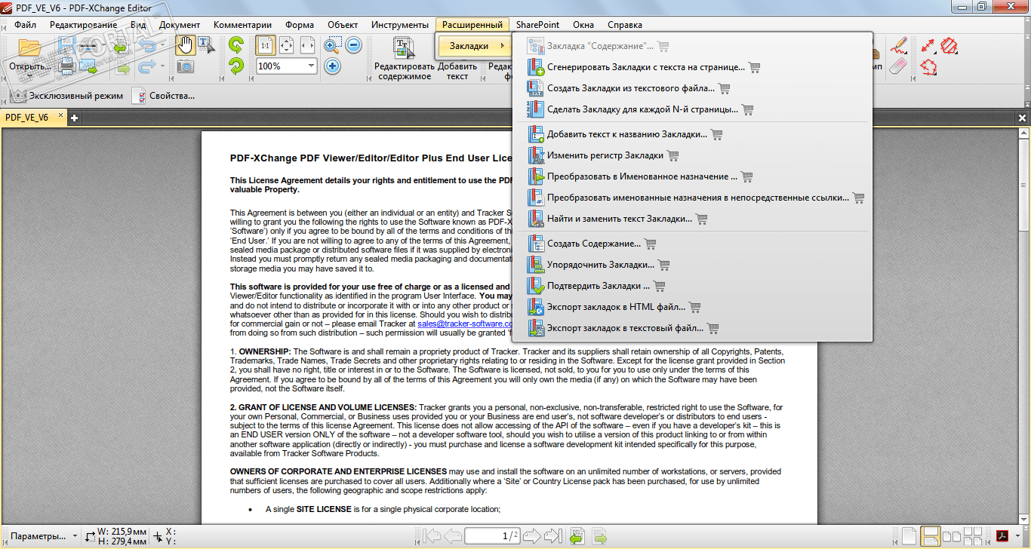Open the SharePoint menu
Viewport: 1031px width, 549px height.
point(537,25)
